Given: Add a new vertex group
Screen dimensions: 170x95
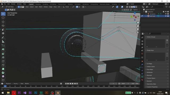Looking at the screenshot, I should coord(167,40).
